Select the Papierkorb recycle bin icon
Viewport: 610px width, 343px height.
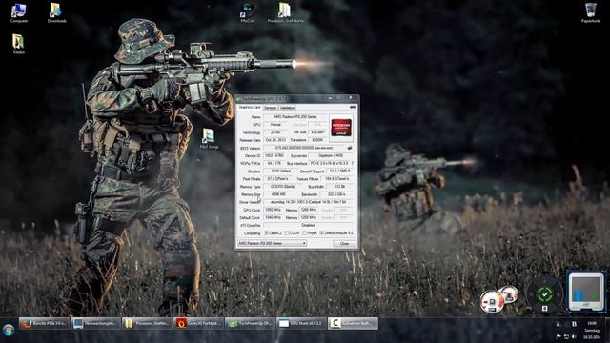[x=590, y=12]
